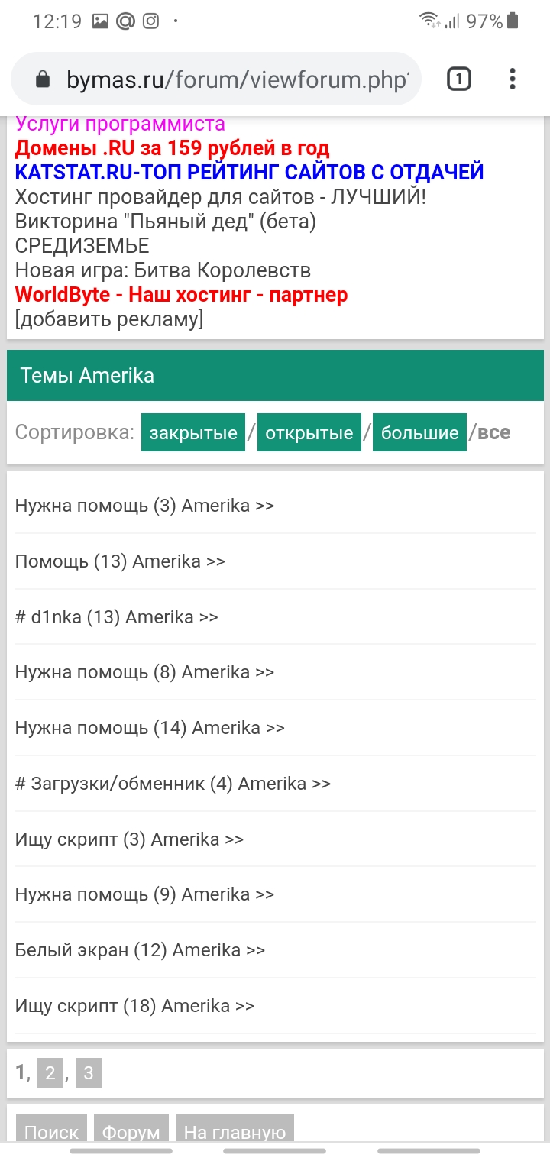Filter topics by "открытые"
The width and height of the screenshot is (550, 1161).
(x=309, y=433)
